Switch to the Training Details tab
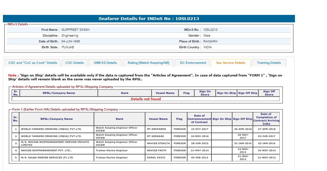 (269, 63)
